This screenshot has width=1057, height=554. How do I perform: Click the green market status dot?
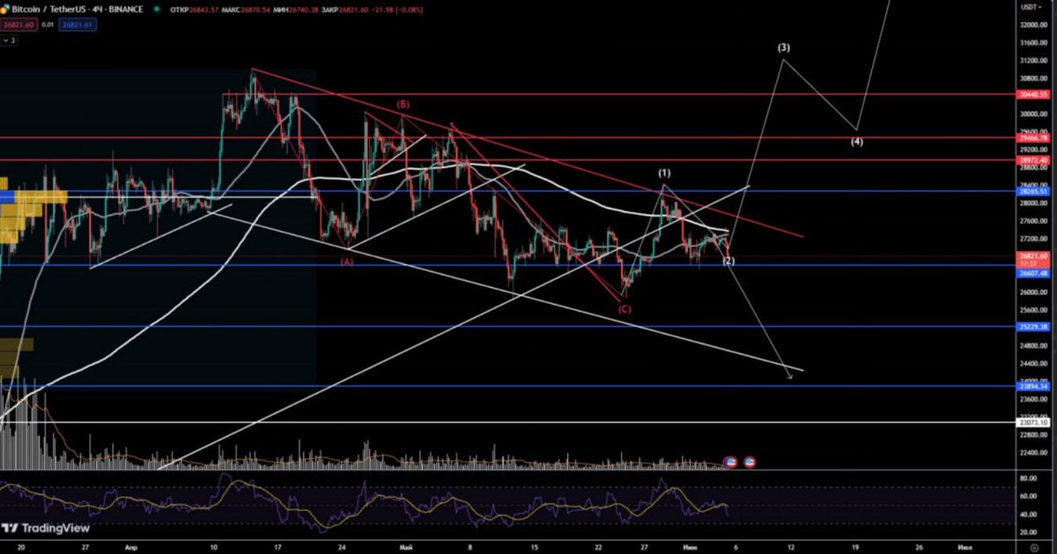(x=157, y=9)
